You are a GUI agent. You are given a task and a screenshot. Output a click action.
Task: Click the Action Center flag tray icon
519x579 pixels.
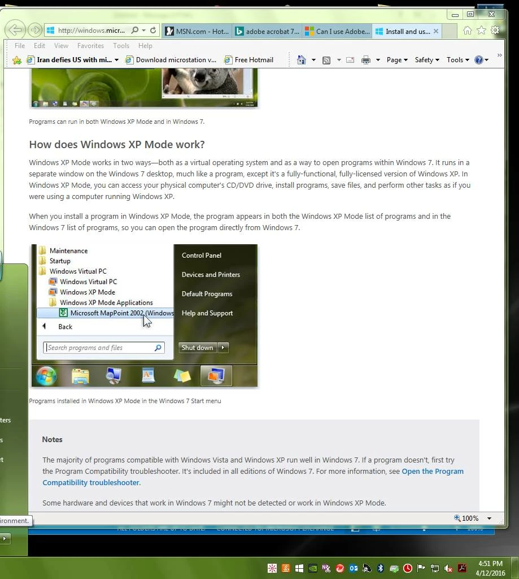[x=421, y=568]
